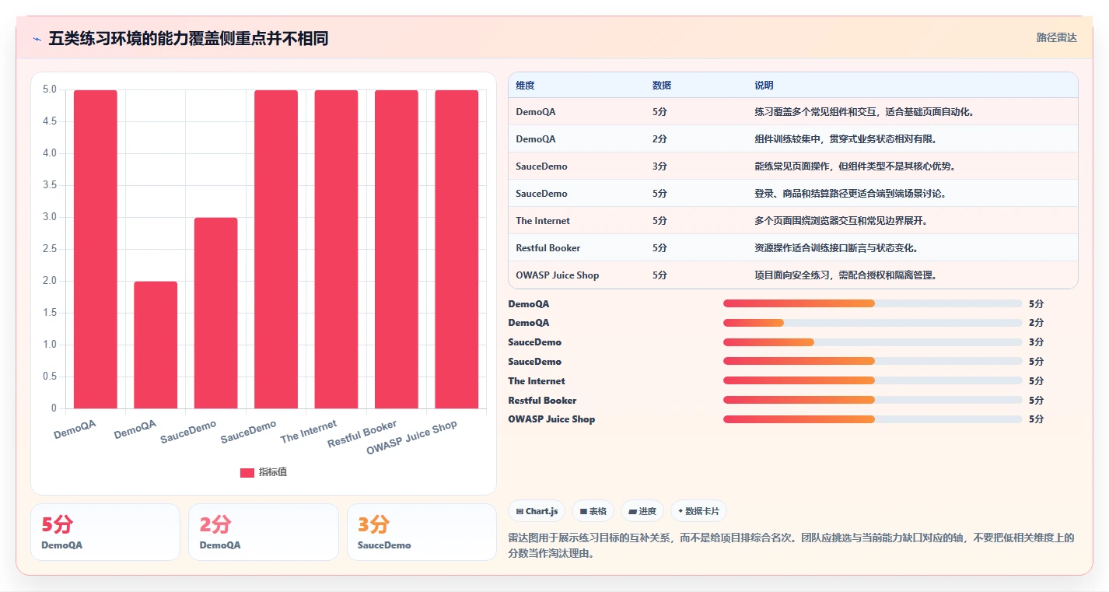Open the 3分 SauceDemo data card
Screen dimensions: 1109x592
point(422,532)
